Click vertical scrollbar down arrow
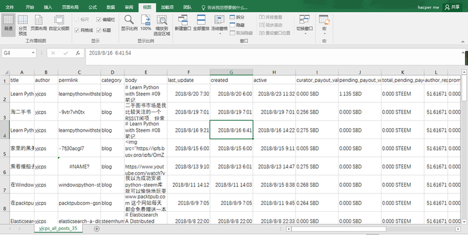Screen dimensions: 468x235 pos(464,222)
